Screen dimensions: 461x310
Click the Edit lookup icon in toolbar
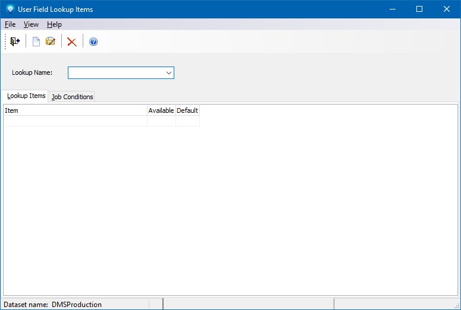tap(51, 42)
